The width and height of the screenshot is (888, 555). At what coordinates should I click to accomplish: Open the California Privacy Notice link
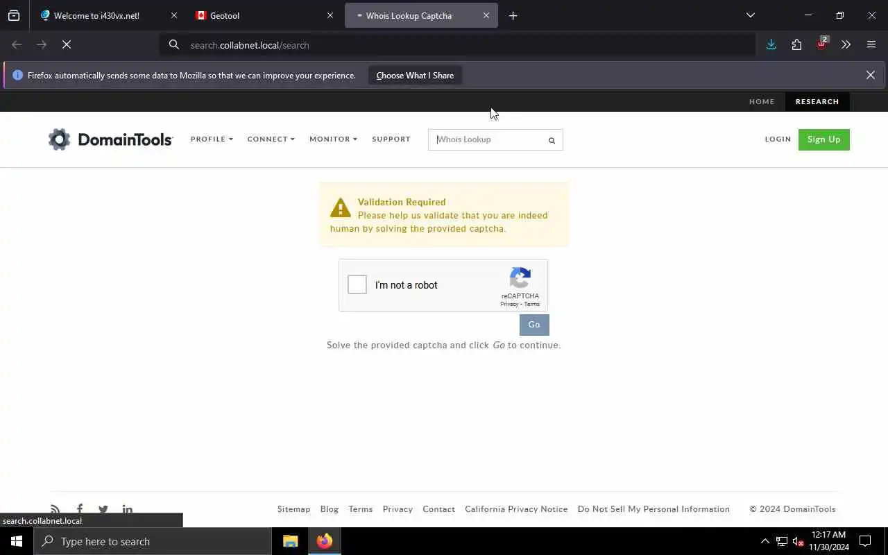(x=516, y=509)
